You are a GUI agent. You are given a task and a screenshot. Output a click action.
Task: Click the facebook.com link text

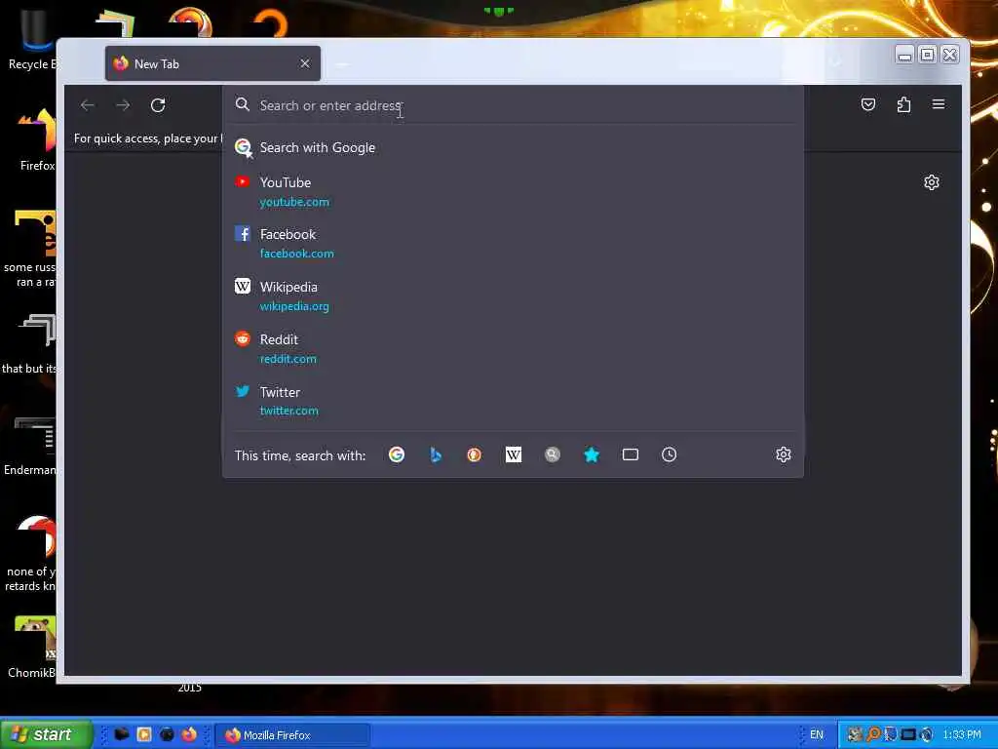(x=296, y=254)
